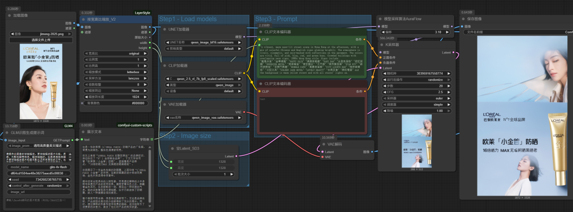Open the 宽高比 original dropdown

coord(116,54)
